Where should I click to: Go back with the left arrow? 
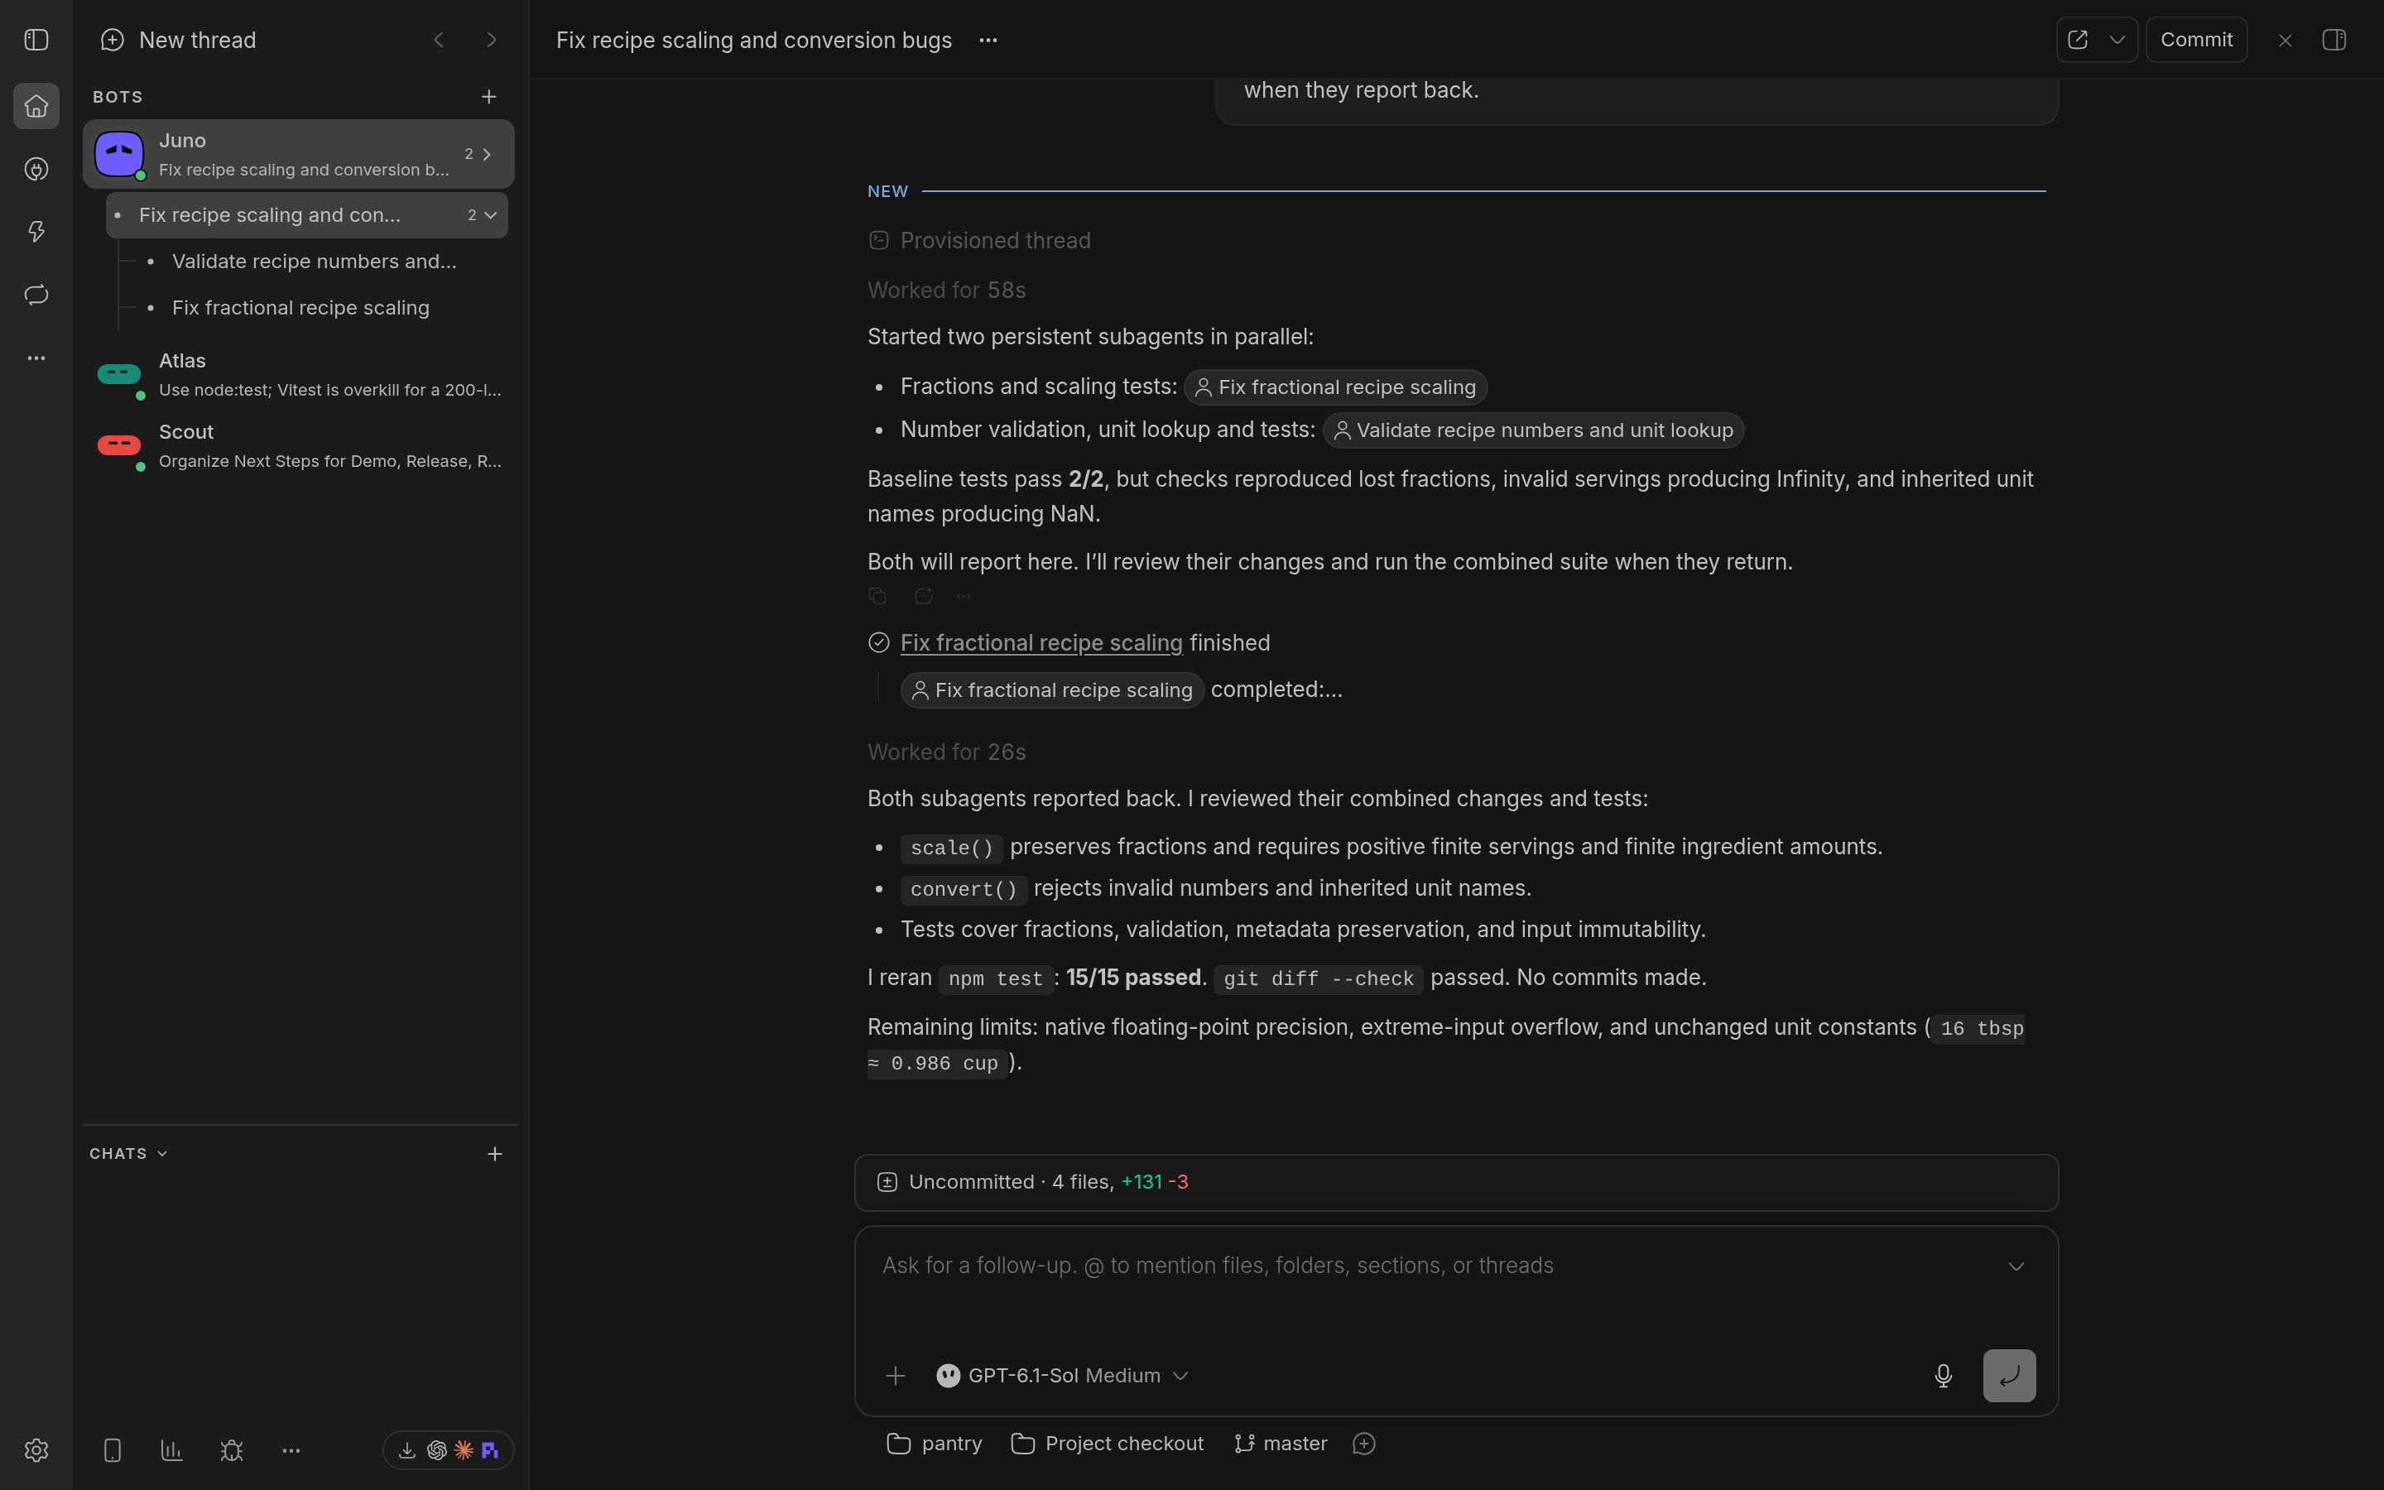439,40
